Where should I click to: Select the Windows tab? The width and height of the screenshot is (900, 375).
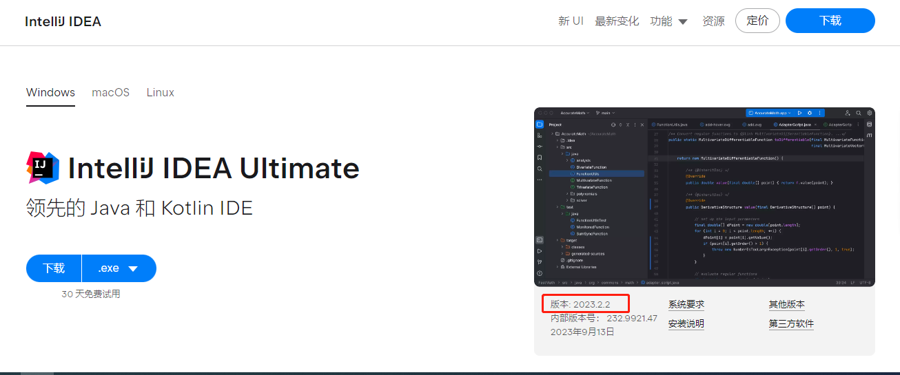coord(50,92)
